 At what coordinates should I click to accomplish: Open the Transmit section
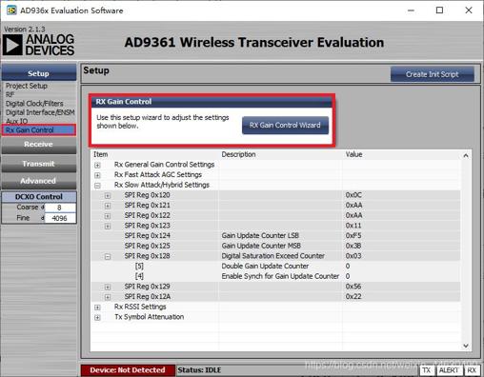click(x=39, y=164)
